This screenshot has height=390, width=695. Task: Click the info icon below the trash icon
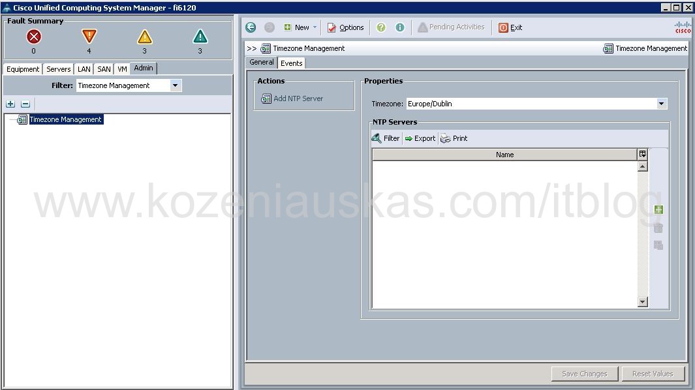coord(658,245)
